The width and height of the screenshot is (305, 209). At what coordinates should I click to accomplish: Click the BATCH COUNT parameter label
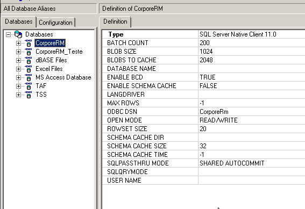tap(127, 43)
